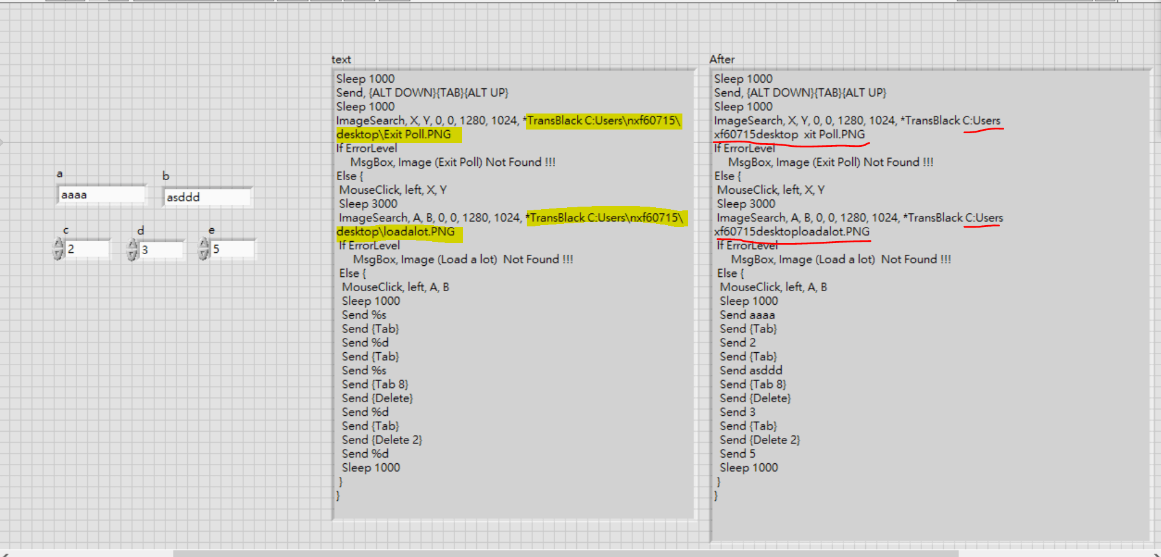Click inside the numeric field showing 5

[235, 249]
